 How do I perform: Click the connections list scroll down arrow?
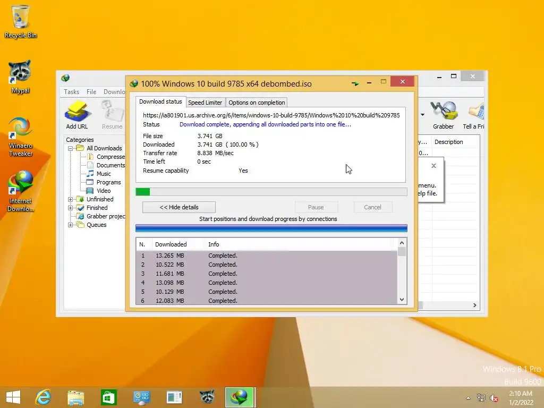402,300
